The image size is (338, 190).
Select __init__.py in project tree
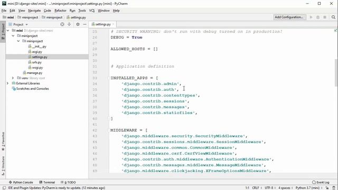(37, 46)
